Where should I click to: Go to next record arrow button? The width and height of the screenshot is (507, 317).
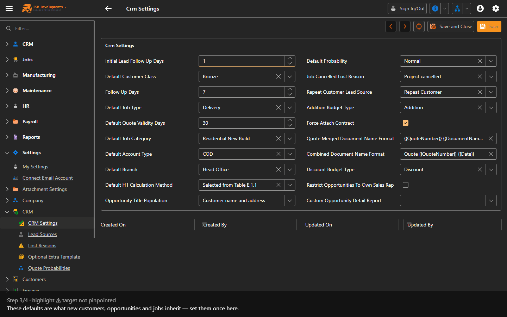point(405,26)
